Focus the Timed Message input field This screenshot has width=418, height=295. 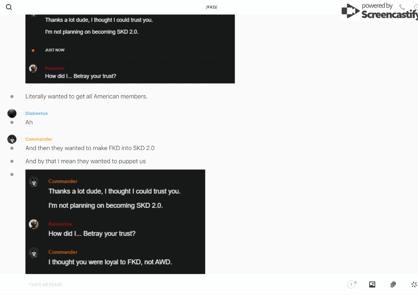point(169,284)
